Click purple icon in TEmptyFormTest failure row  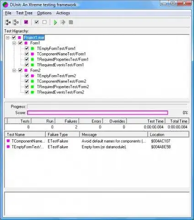tap(8, 147)
